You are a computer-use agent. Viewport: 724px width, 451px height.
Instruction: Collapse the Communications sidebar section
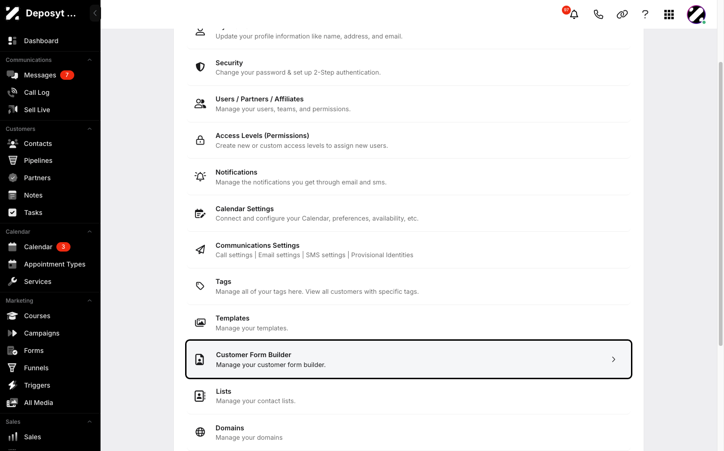(89, 60)
